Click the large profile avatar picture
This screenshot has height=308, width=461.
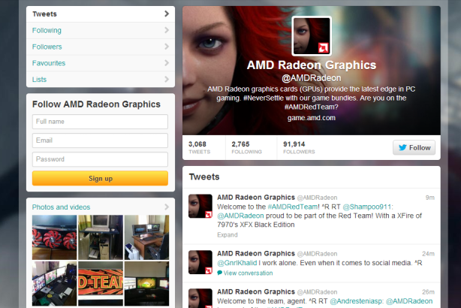tap(312, 36)
